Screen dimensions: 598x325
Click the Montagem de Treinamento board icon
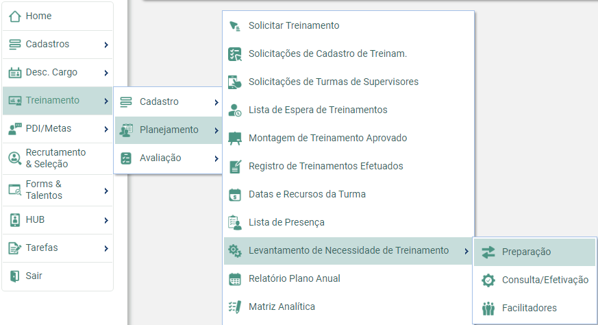[x=235, y=139]
